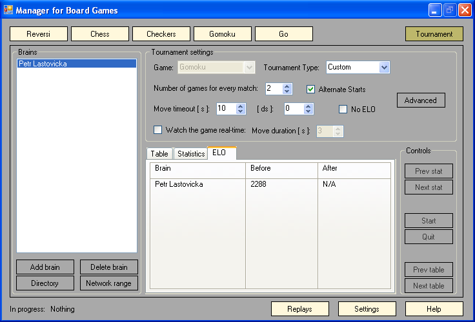Enable the No ELO checkbox

[x=343, y=109]
